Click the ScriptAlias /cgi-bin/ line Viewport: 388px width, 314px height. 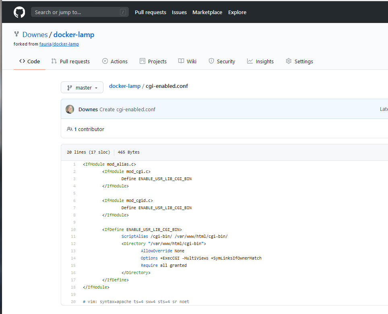[x=174, y=237]
